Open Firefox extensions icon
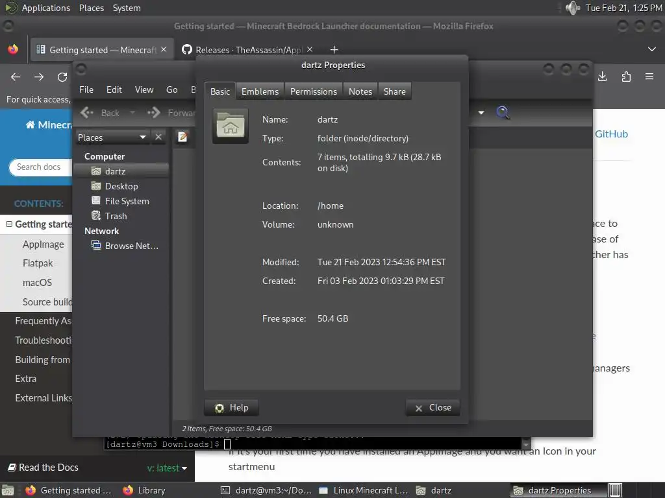The width and height of the screenshot is (665, 498). point(626,77)
